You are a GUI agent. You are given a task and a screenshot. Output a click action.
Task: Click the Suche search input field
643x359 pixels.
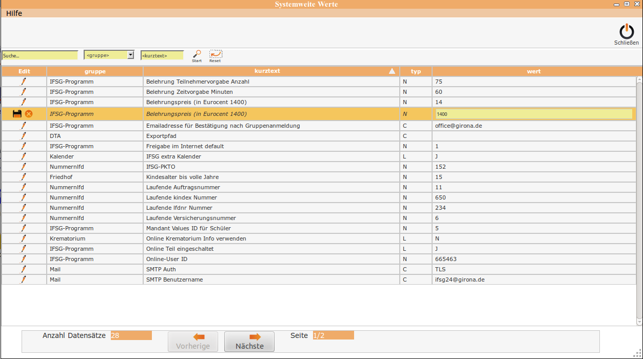[x=40, y=55]
